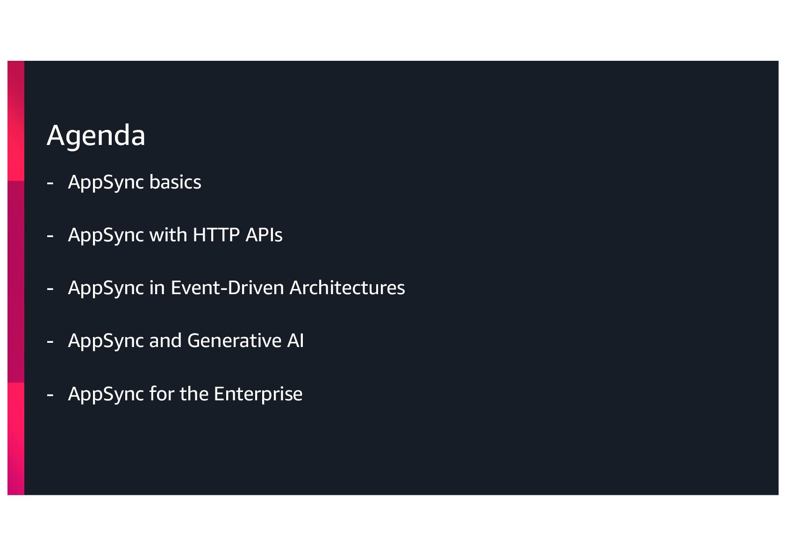
Task: Click dash bullet before HTTP APIs item
Action: (50, 236)
